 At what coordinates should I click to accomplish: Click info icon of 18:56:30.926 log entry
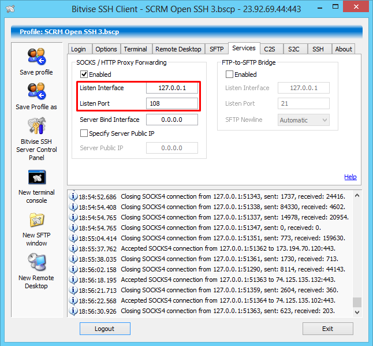[73, 311]
